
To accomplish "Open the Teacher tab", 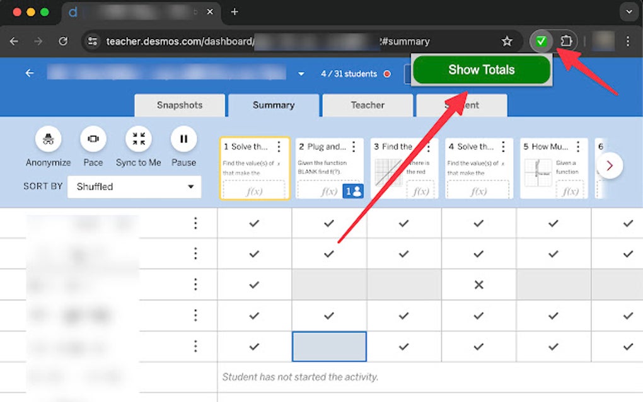I will [x=367, y=105].
